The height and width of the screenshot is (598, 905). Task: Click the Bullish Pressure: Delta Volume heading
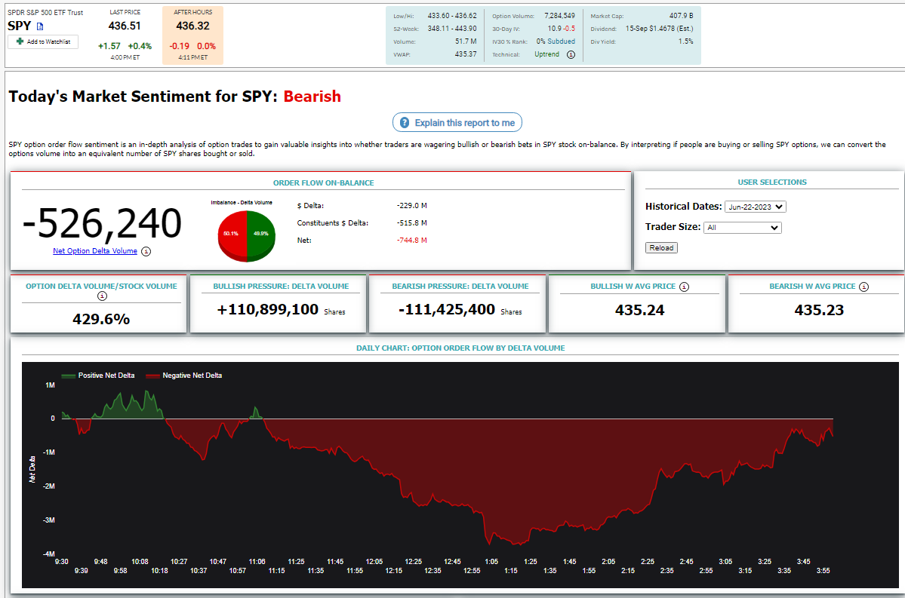(281, 287)
